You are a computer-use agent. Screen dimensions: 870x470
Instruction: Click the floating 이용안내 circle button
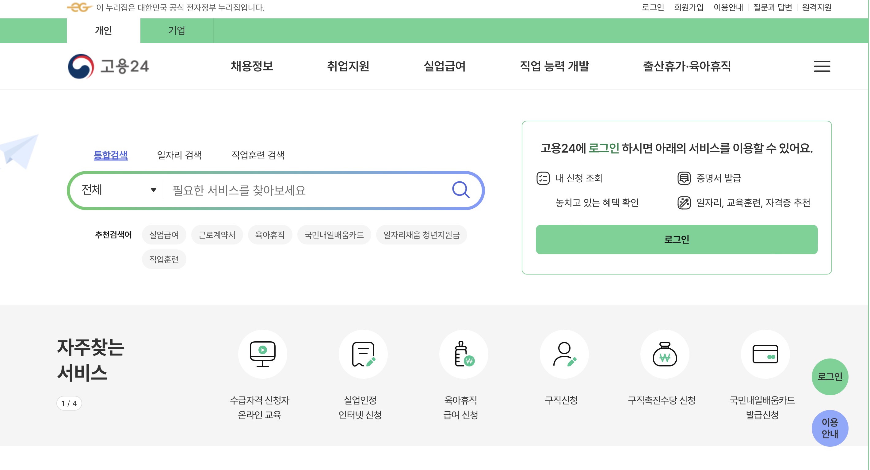pyautogui.click(x=830, y=428)
